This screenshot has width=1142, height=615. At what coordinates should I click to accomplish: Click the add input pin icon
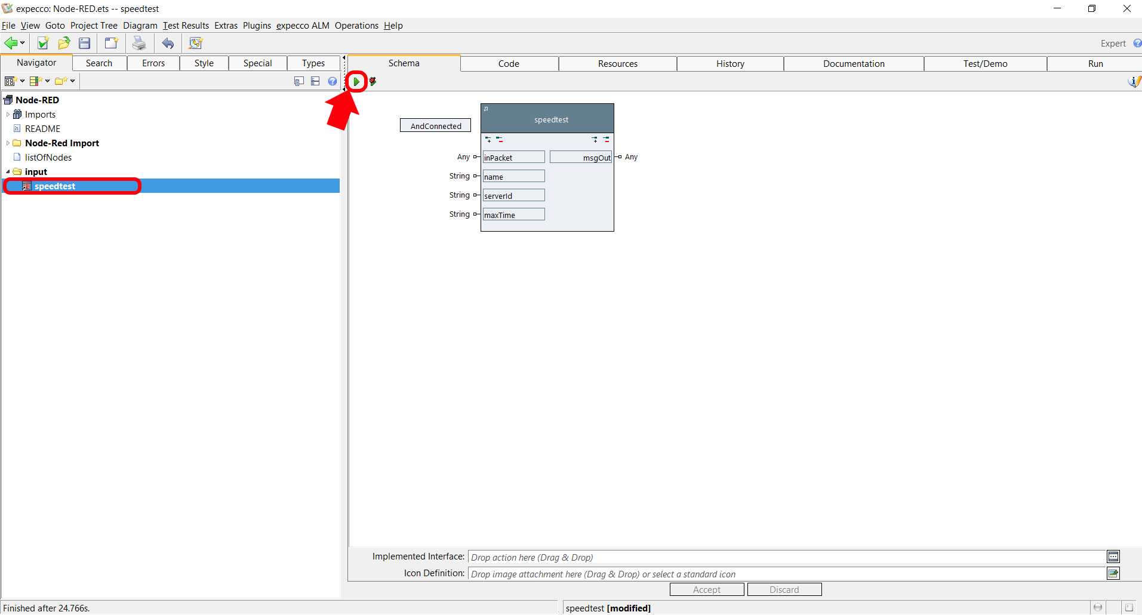pos(488,140)
